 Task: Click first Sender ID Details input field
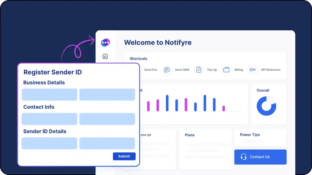[49, 143]
